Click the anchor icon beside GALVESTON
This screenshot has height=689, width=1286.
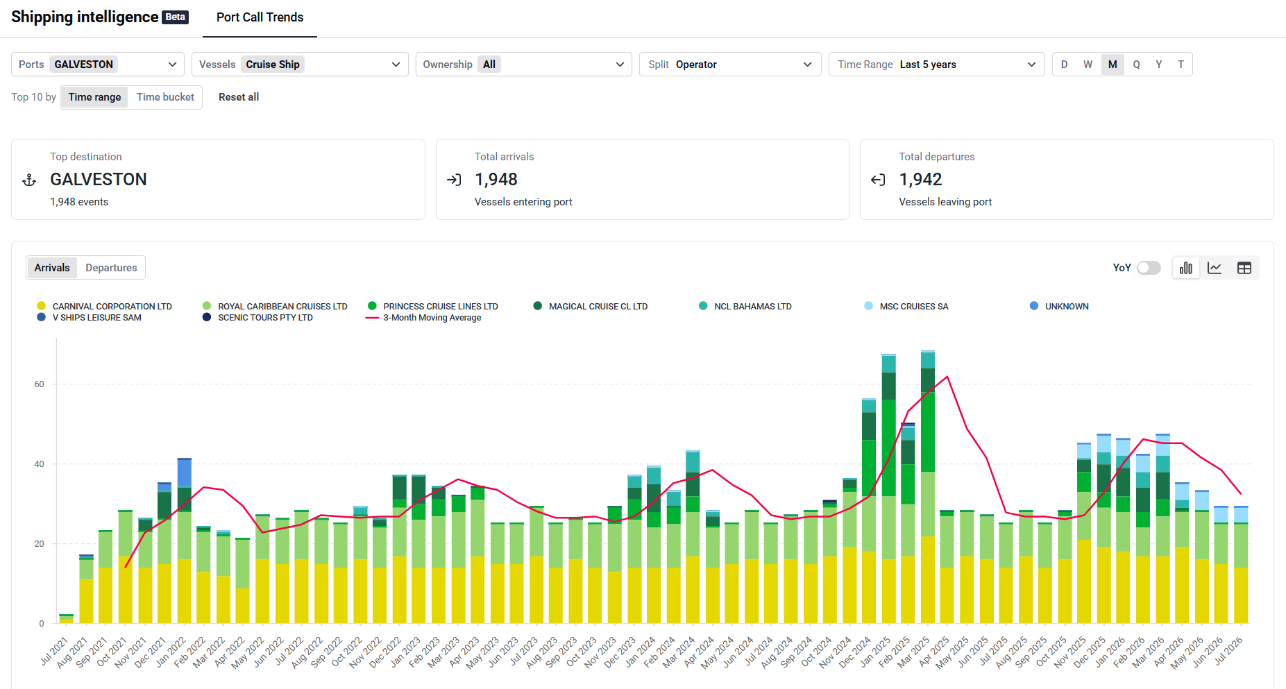(29, 180)
